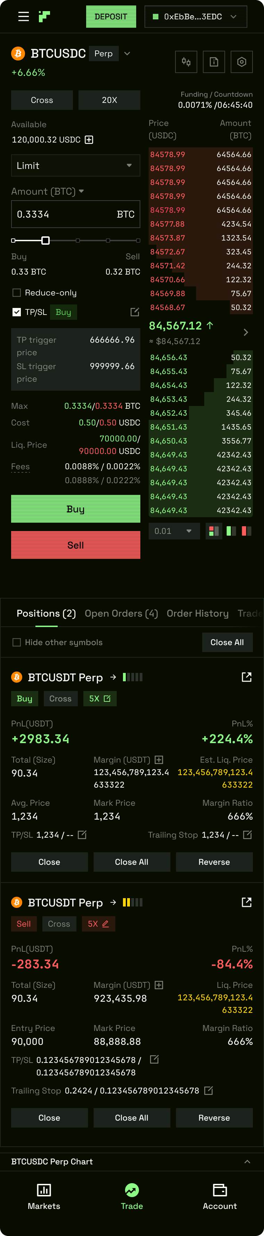The height and width of the screenshot is (1236, 264).
Task: Open the contract info panel icon
Action: (214, 62)
